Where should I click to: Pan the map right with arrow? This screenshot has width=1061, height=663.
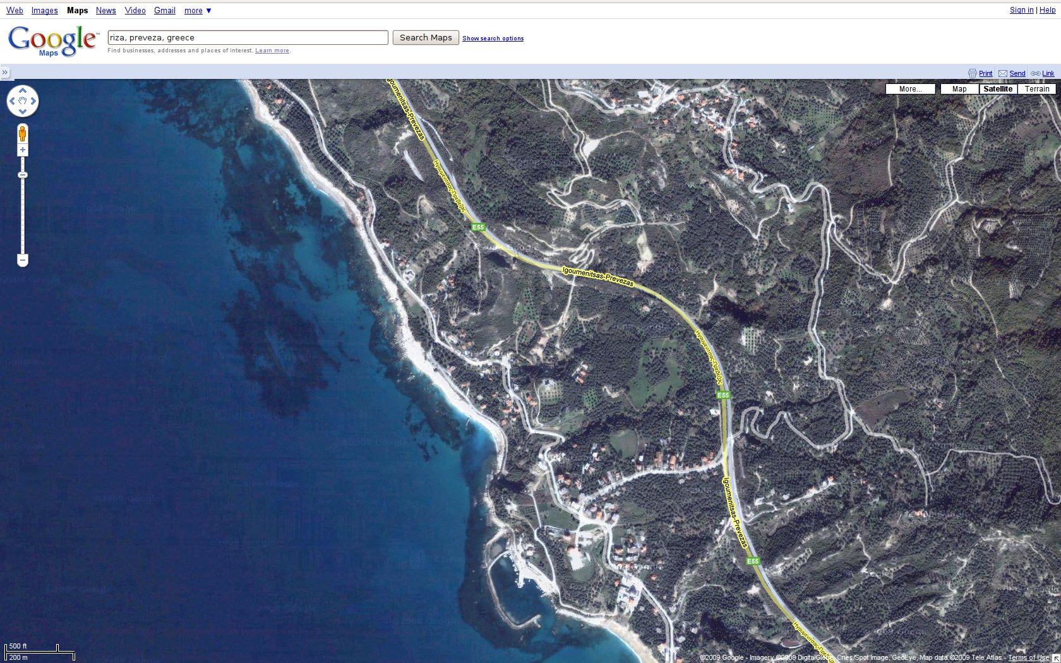click(33, 101)
